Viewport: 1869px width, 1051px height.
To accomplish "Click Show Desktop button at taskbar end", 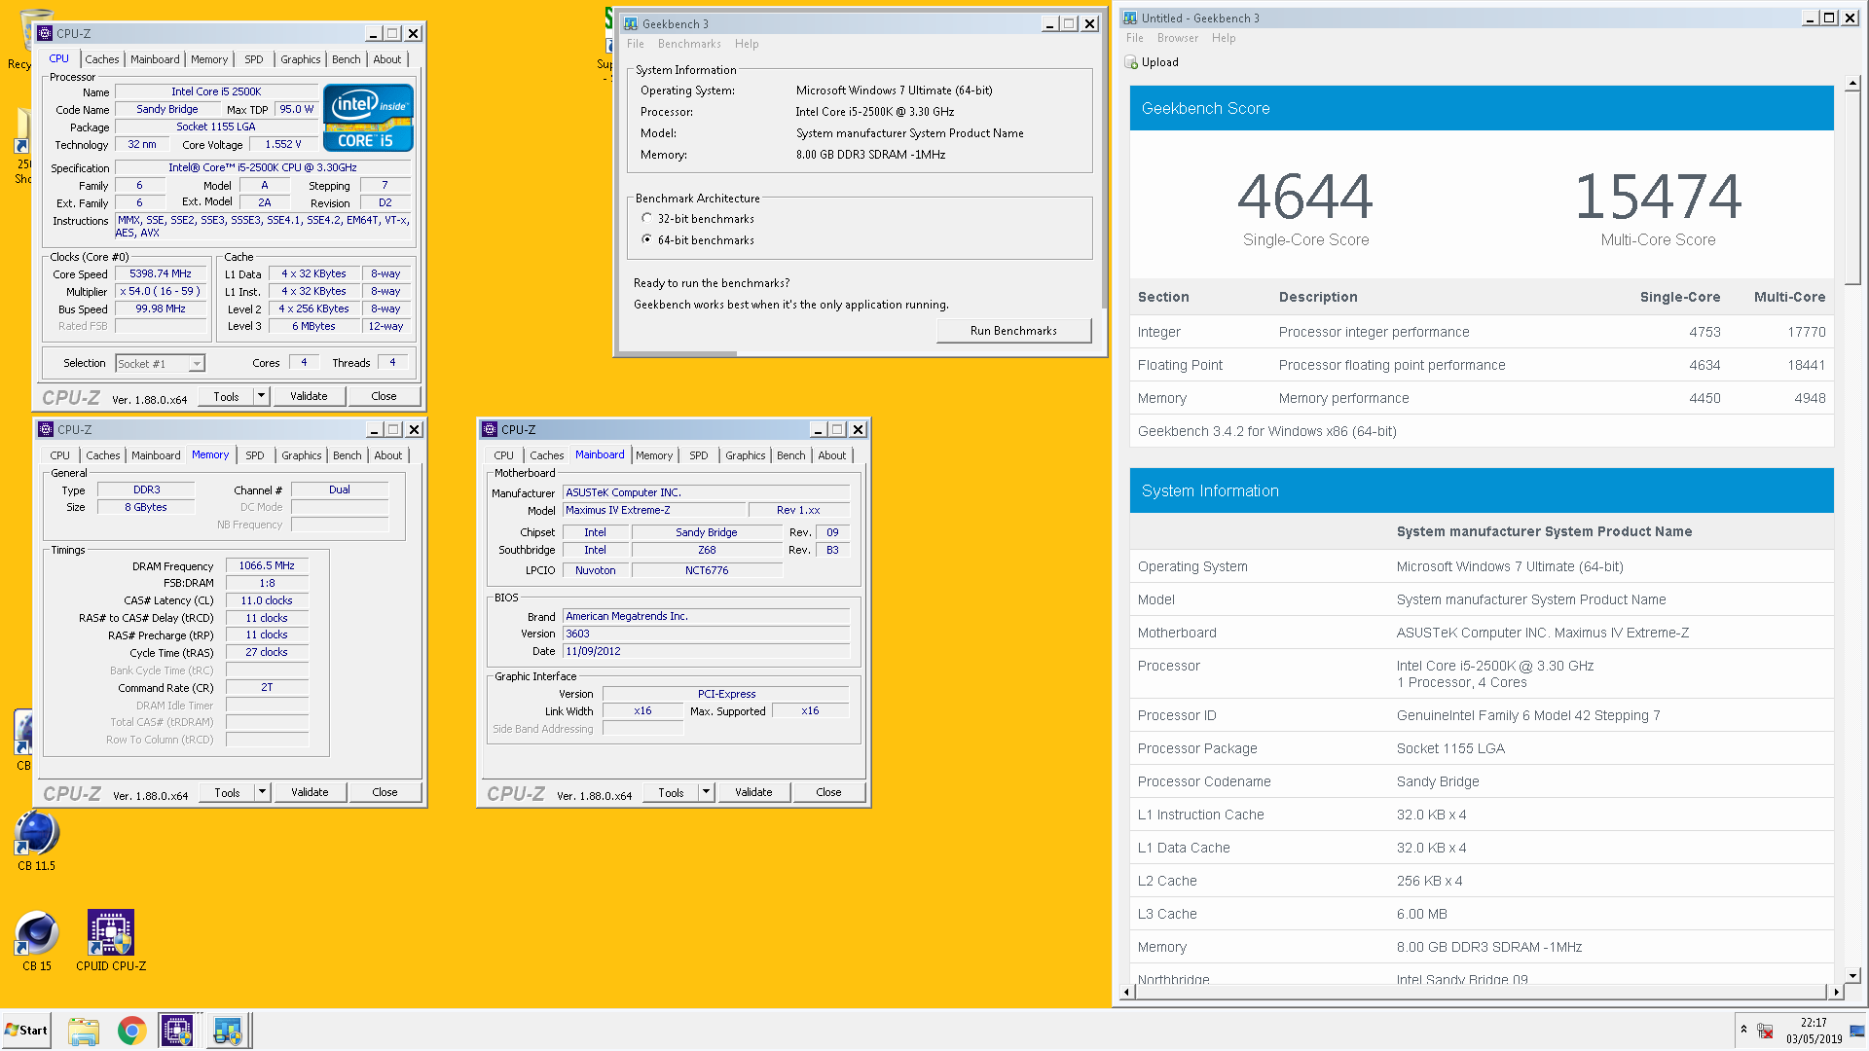I will point(1857,1031).
